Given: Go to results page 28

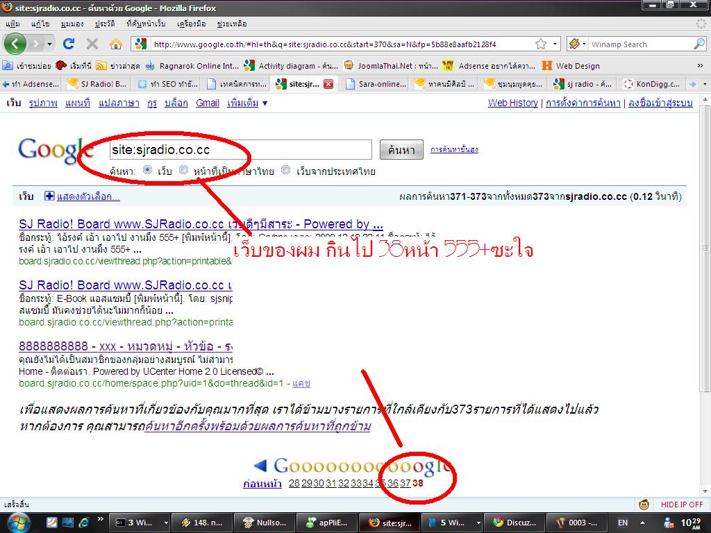Looking at the screenshot, I should tap(294, 484).
